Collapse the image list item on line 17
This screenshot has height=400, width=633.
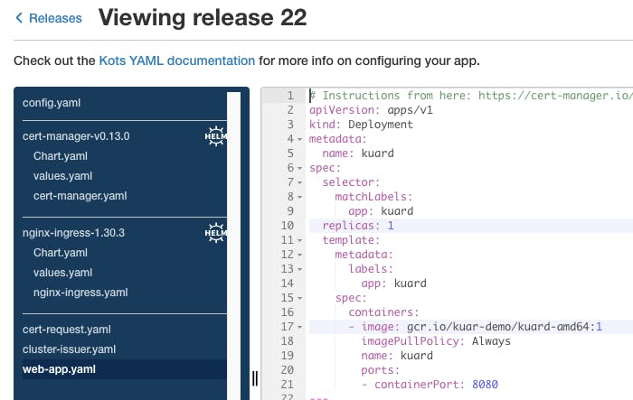[300, 327]
